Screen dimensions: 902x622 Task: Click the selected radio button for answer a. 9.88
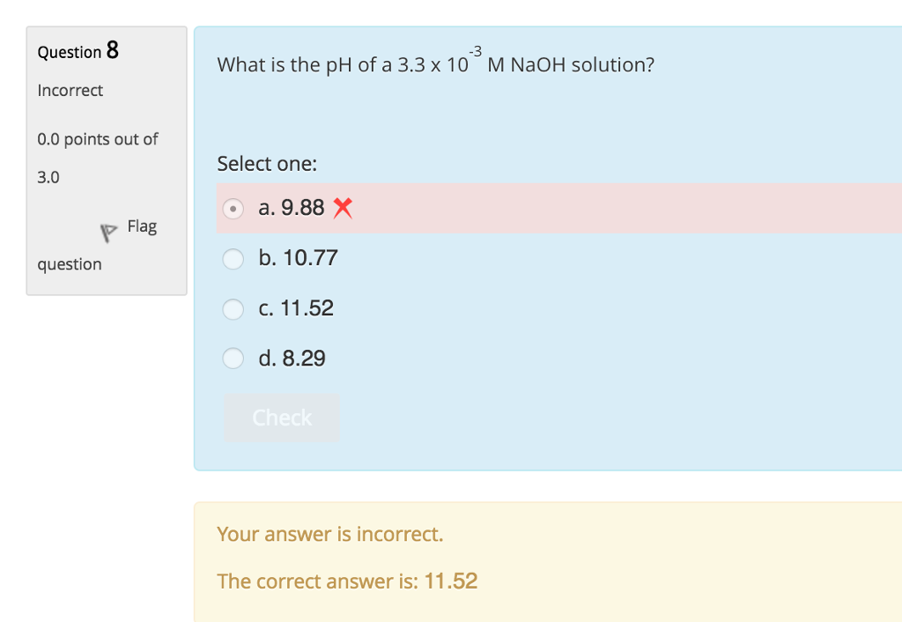click(233, 209)
